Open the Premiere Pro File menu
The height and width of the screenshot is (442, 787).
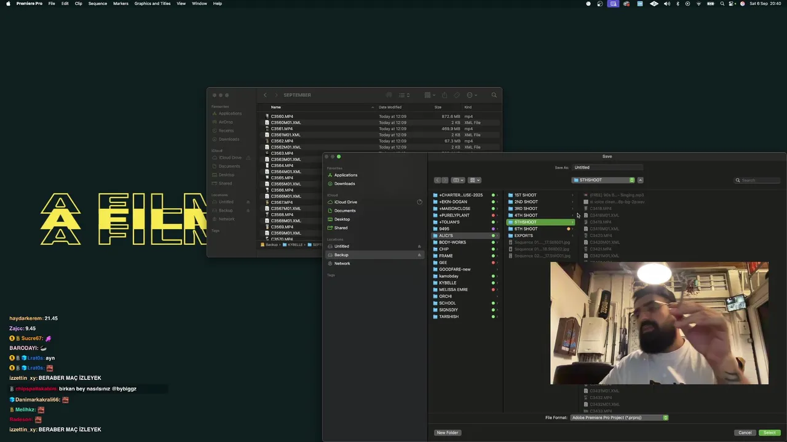coord(52,4)
